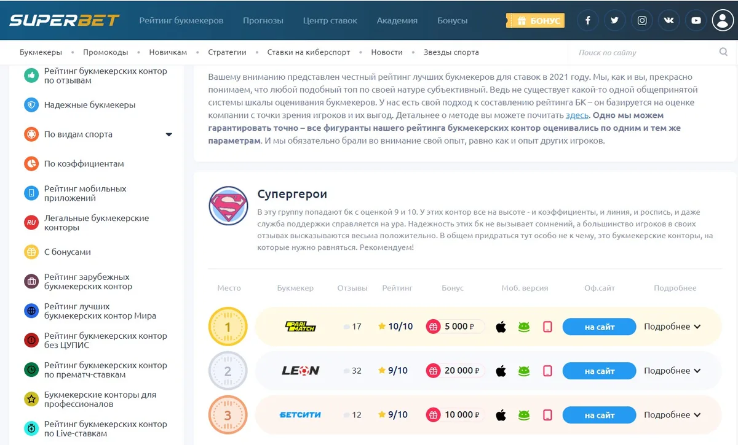Click mobile phone icon in Parimatch row
Image resolution: width=738 pixels, height=445 pixels.
[547, 327]
